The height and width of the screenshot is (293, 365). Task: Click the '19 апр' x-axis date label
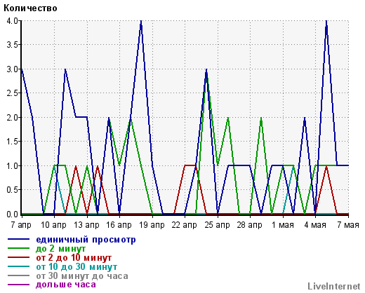coord(152,225)
